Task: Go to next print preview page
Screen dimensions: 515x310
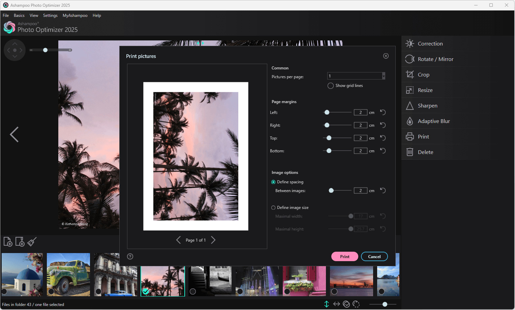Action: [213, 240]
